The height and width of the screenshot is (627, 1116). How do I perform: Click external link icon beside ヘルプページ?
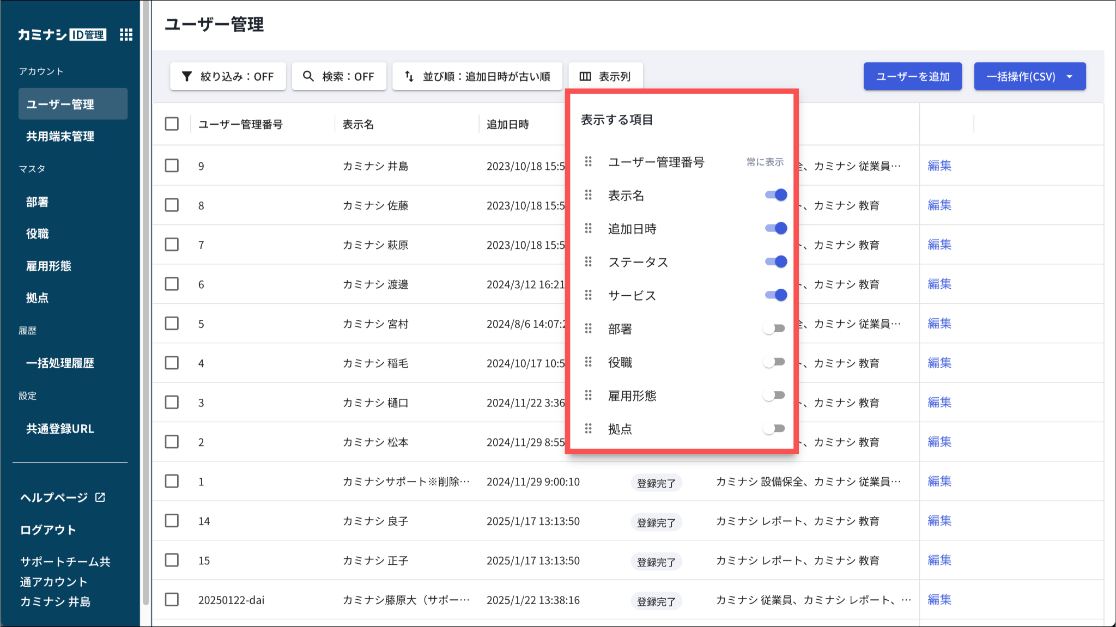tap(100, 497)
